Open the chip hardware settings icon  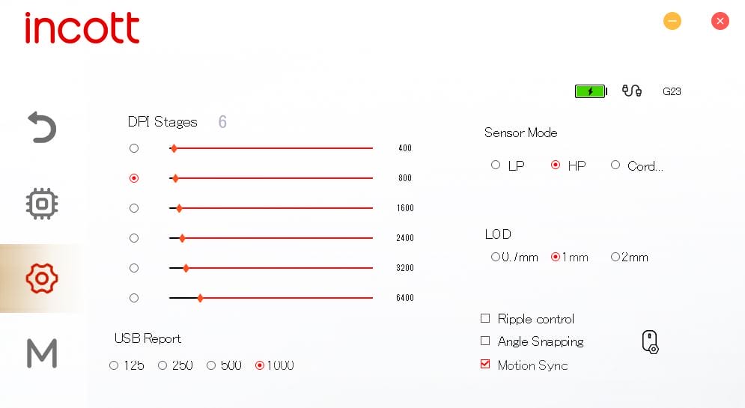pyautogui.click(x=42, y=203)
